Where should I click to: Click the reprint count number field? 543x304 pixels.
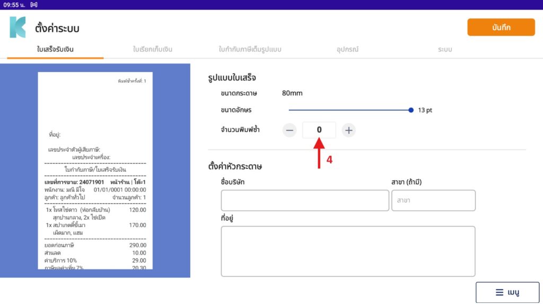tap(319, 130)
